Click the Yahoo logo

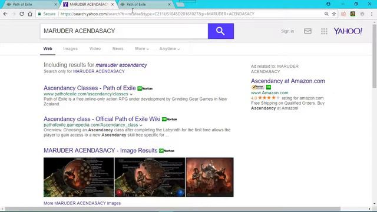coord(348,31)
